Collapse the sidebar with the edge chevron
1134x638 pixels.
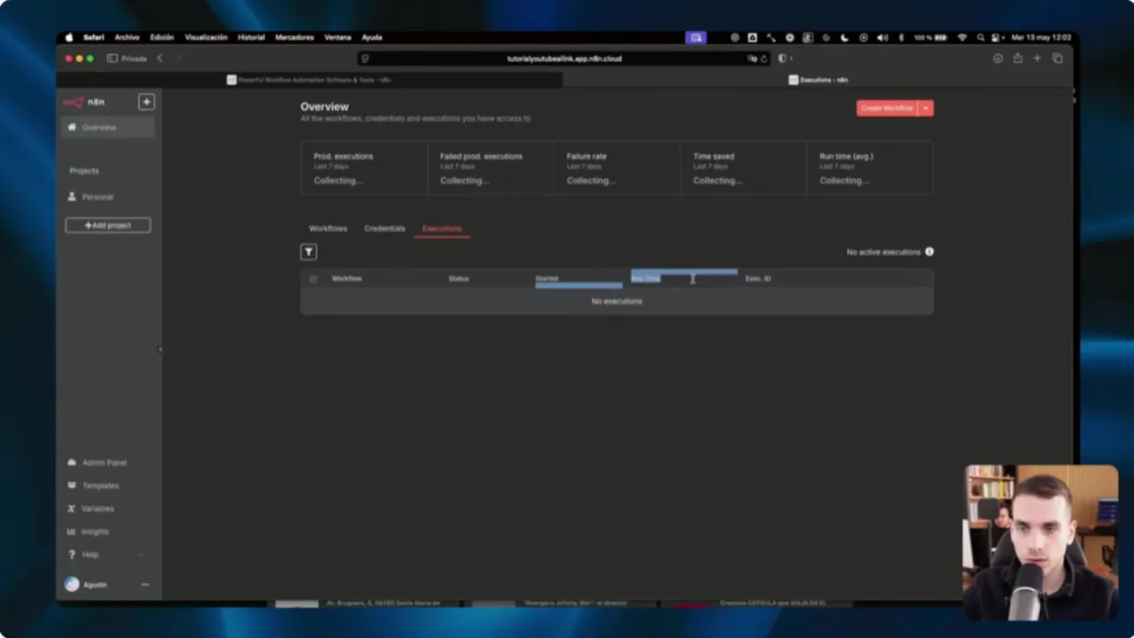click(160, 349)
